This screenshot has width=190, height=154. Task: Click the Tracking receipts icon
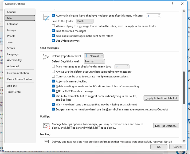pyautogui.click(x=46, y=141)
